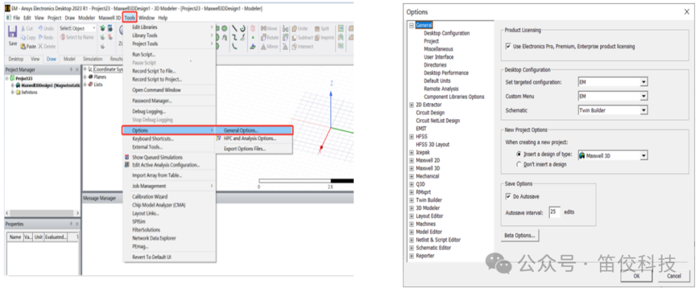The width and height of the screenshot is (699, 292).
Task: Open the Custom Menu dropdown
Action: [643, 96]
